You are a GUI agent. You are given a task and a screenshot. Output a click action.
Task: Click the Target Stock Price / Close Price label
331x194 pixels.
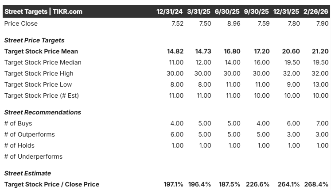(x=51, y=184)
